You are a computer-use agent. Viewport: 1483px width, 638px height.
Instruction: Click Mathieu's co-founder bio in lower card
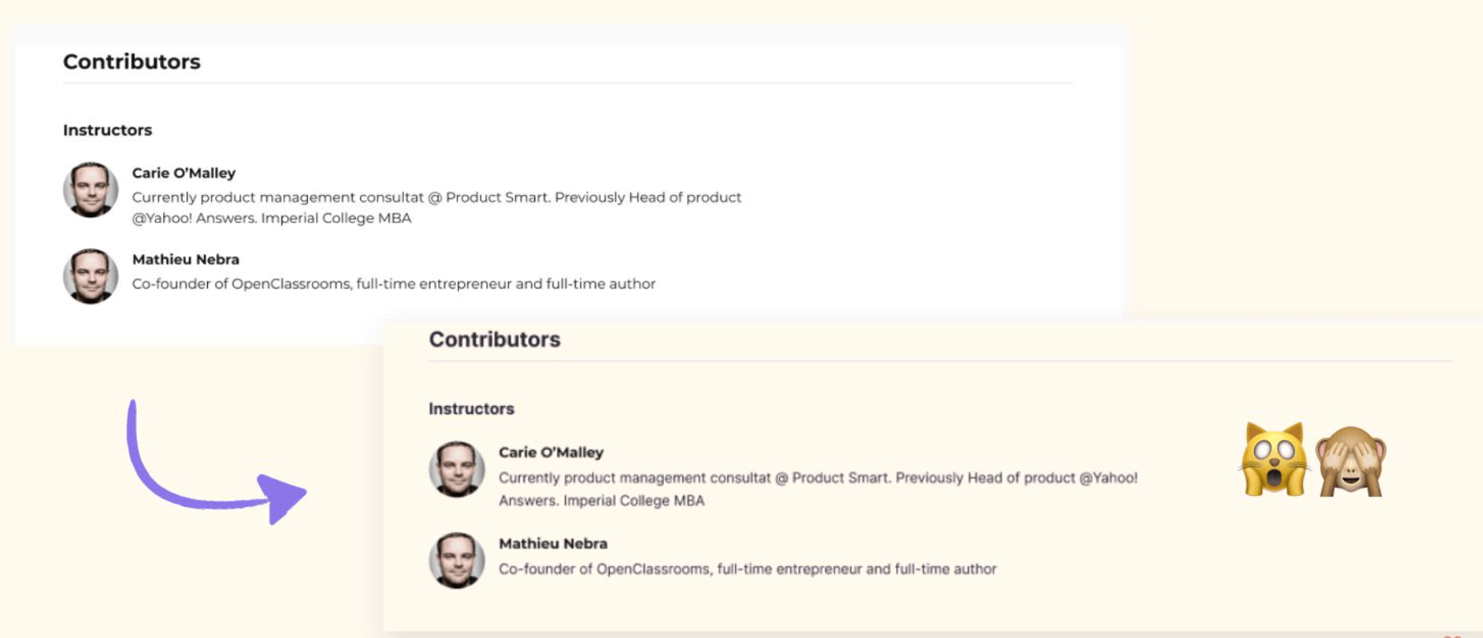748,569
